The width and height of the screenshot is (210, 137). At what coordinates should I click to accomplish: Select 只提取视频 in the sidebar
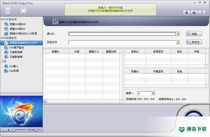click(16, 52)
